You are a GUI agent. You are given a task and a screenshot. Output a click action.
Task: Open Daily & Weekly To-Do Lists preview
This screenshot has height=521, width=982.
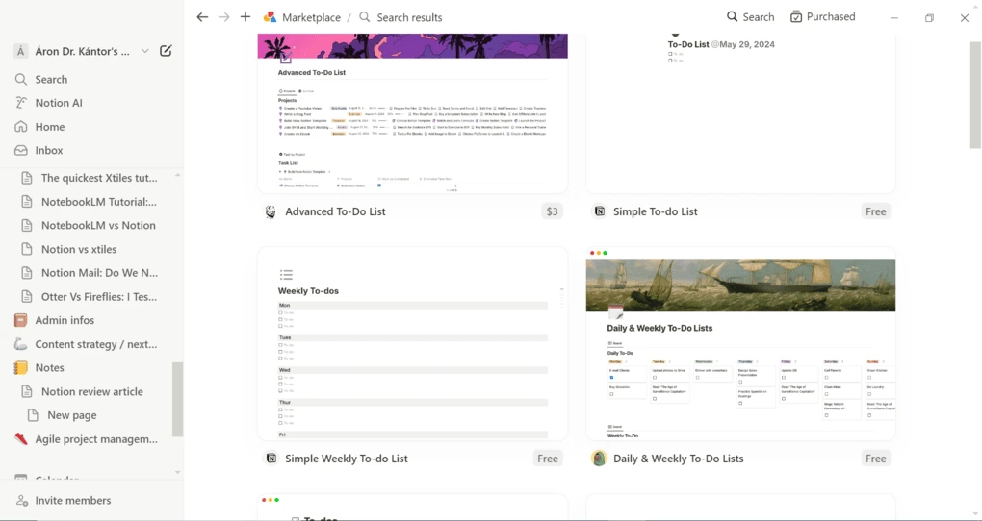(741, 343)
